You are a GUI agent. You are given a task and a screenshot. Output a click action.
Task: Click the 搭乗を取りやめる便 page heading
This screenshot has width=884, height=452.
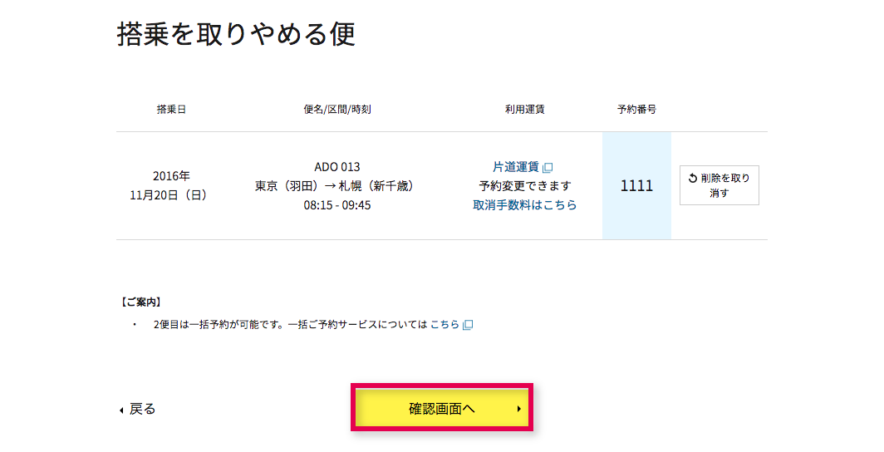point(236,34)
